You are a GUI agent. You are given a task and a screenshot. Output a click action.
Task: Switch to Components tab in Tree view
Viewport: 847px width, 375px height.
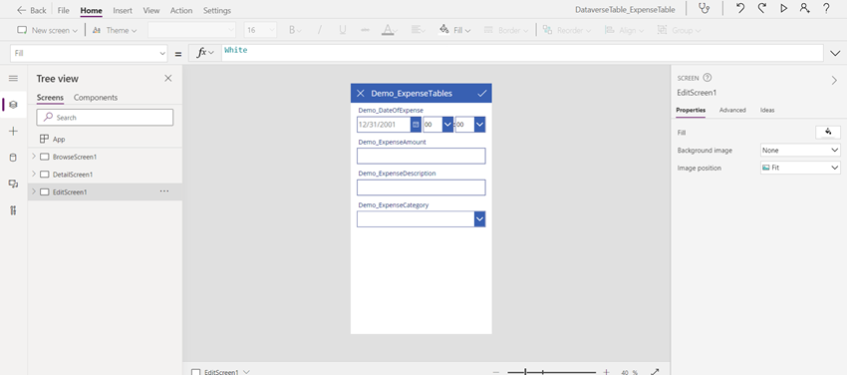pos(96,98)
